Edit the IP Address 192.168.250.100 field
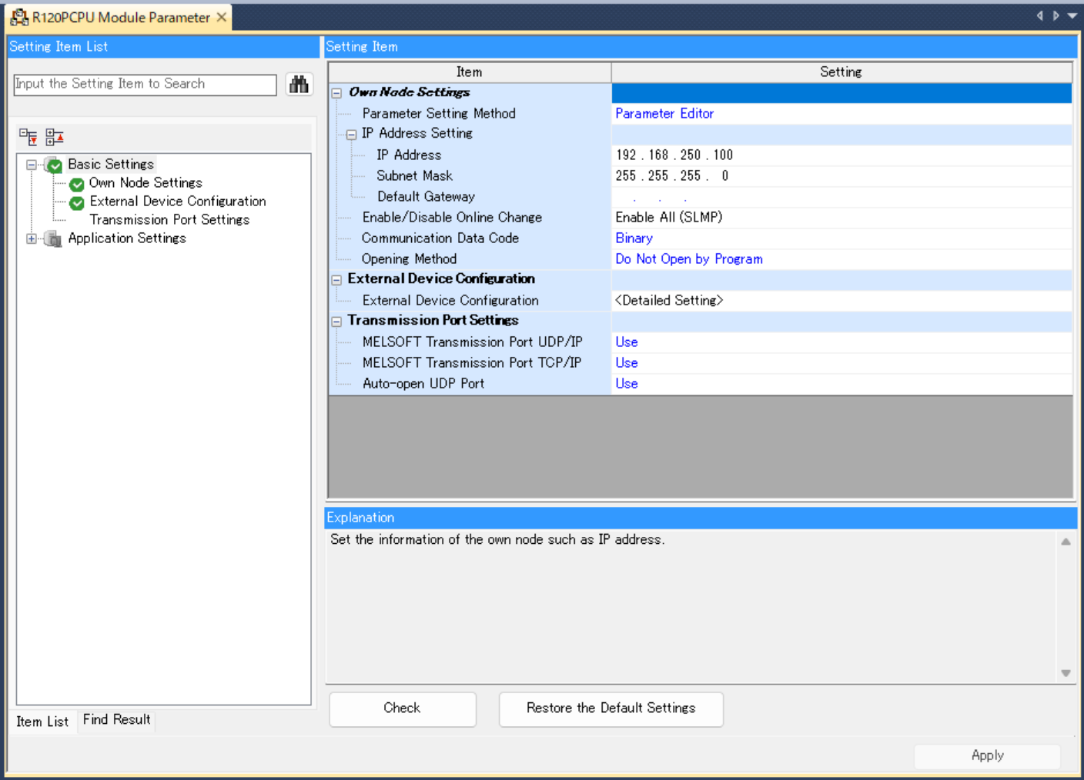 click(841, 155)
